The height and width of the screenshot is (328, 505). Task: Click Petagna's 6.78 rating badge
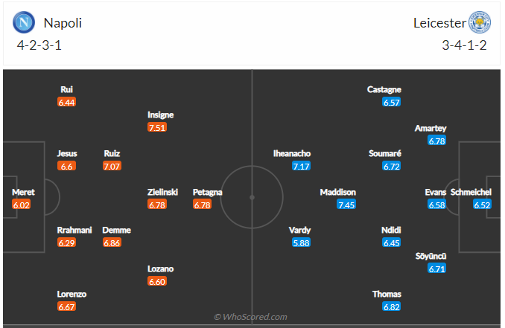click(x=203, y=205)
